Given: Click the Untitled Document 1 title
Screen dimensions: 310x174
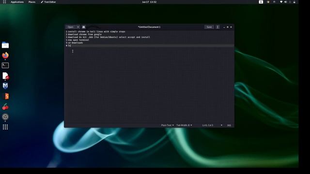Looking at the screenshot, I should click(x=149, y=27).
